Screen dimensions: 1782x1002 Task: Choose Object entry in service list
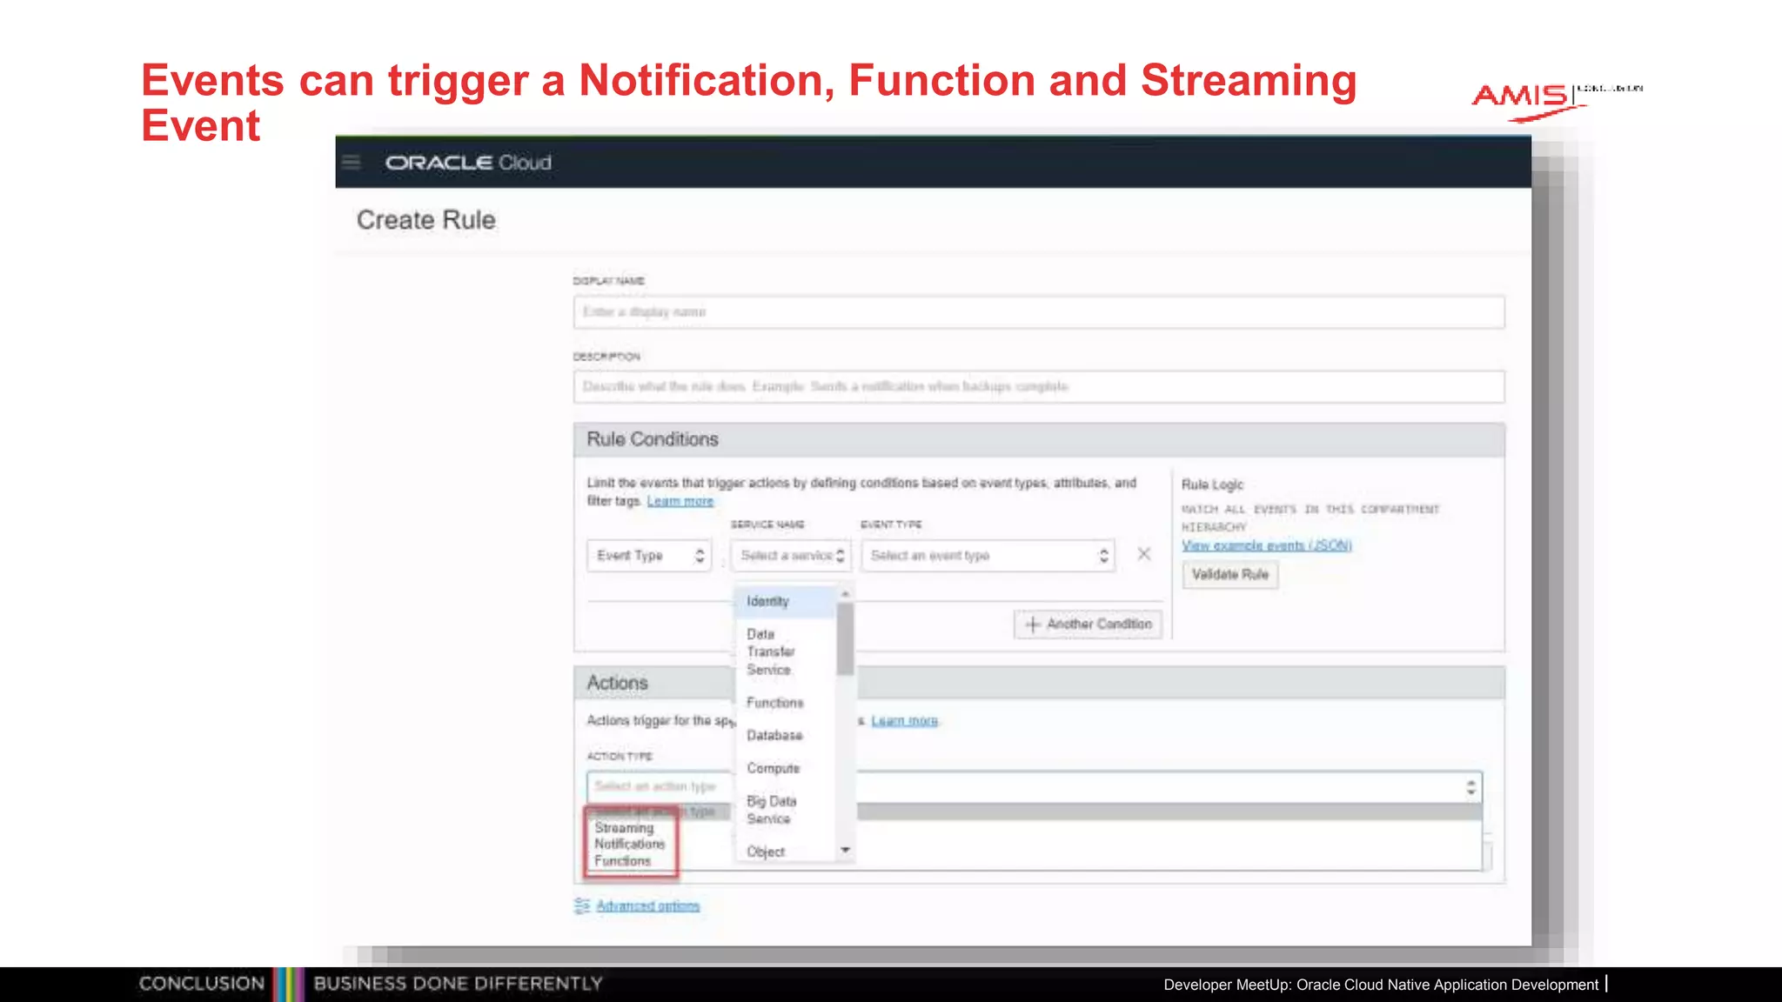click(x=786, y=852)
